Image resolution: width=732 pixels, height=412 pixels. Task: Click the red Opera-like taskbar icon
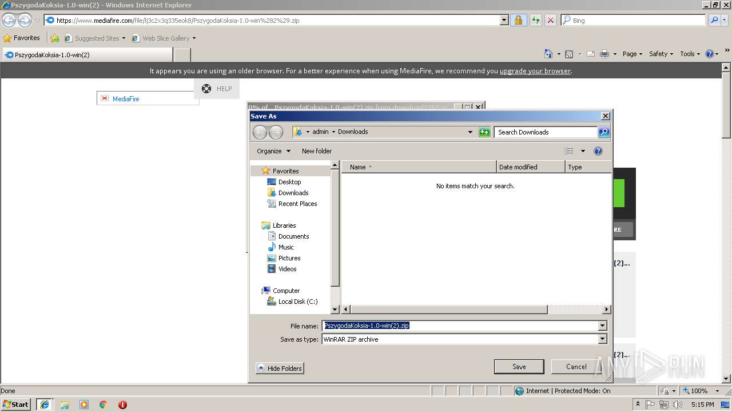(122, 405)
